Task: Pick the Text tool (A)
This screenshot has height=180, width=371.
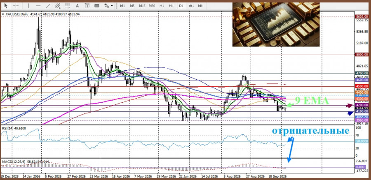Action: coord(77,6)
